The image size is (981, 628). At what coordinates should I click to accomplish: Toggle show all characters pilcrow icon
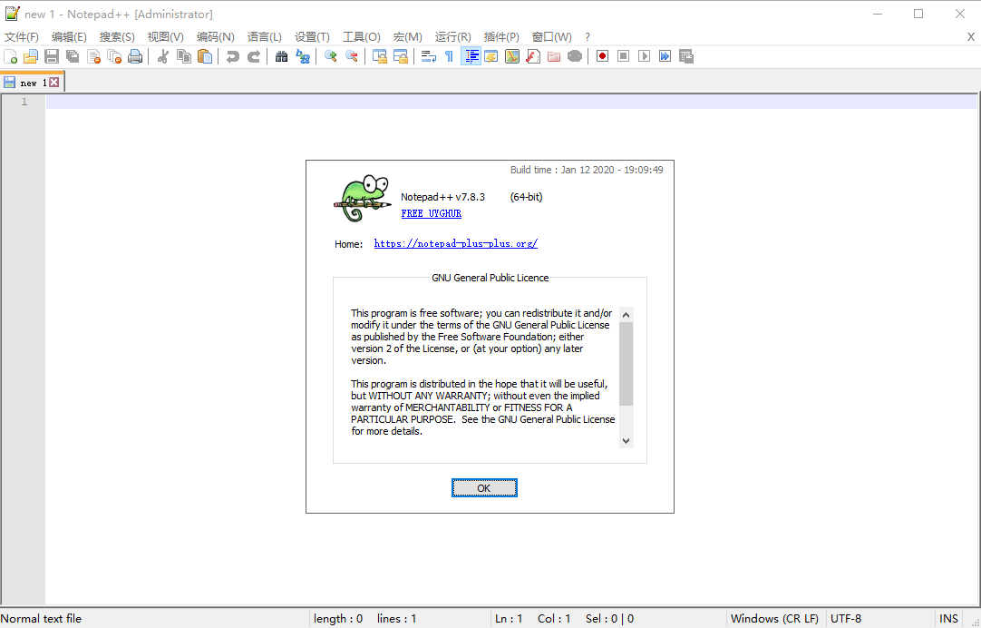(x=449, y=56)
